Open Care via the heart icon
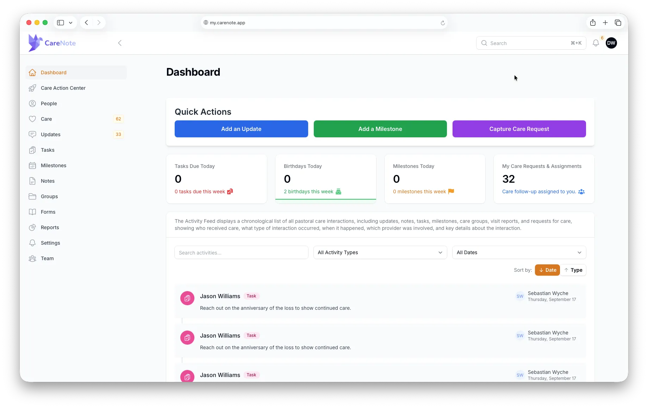This screenshot has height=408, width=648. [32, 119]
